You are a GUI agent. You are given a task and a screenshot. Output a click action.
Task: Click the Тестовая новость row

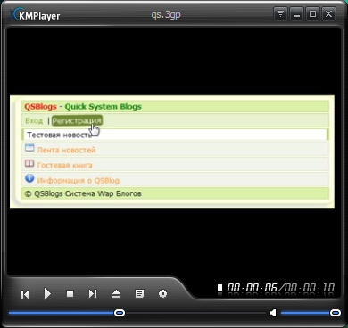[x=175, y=135]
